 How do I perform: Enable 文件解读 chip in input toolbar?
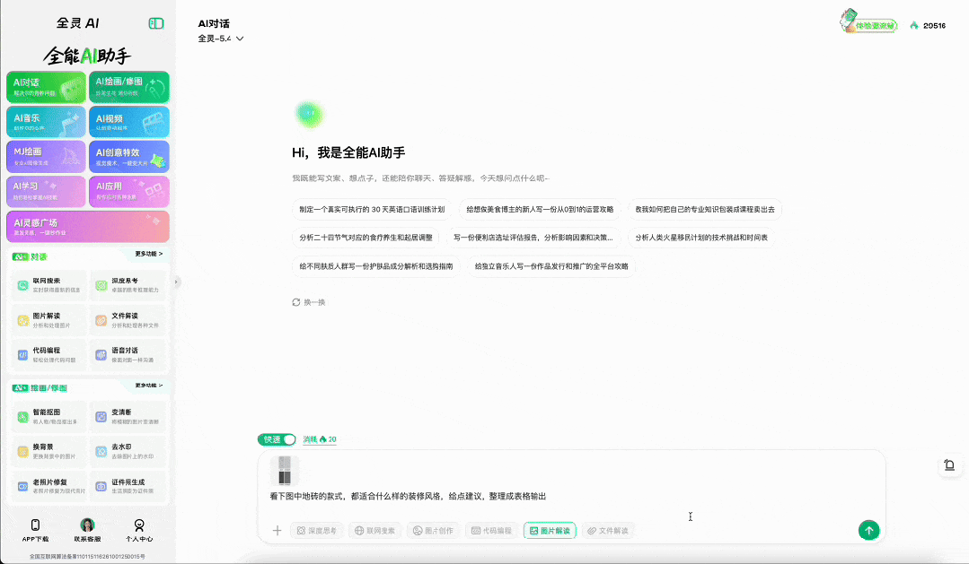point(608,531)
